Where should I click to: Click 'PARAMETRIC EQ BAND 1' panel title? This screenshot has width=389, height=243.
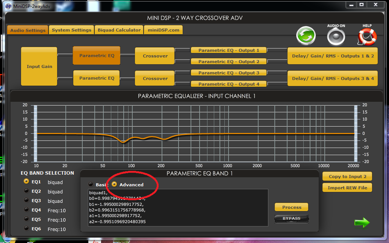click(200, 173)
